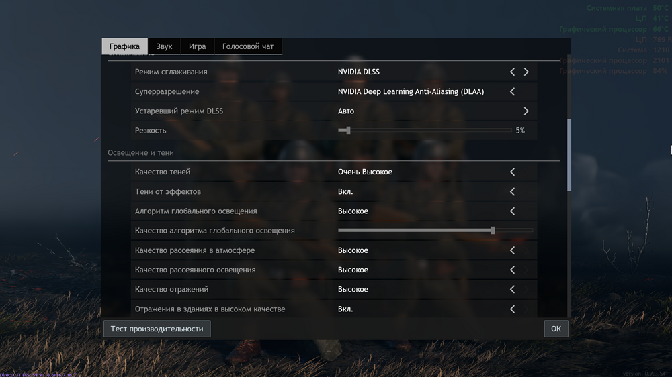672x377 pixels.
Task: Click right arrow for Устаревший режим DLSS
Action: pos(526,111)
